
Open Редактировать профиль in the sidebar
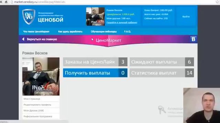pos(41,105)
